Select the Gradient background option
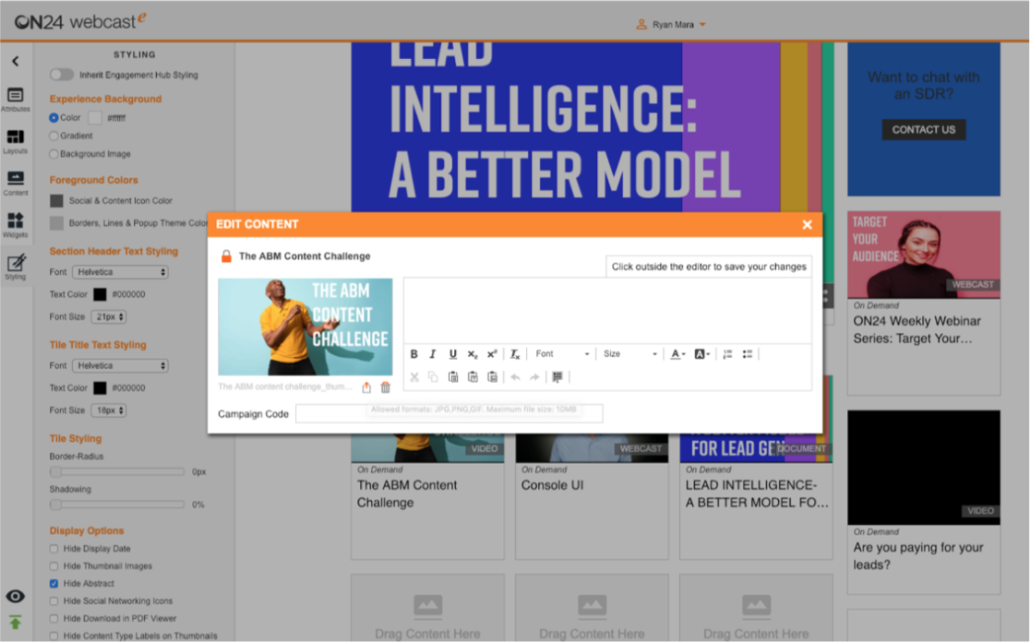Image resolution: width=1030 pixels, height=642 pixels. point(54,136)
